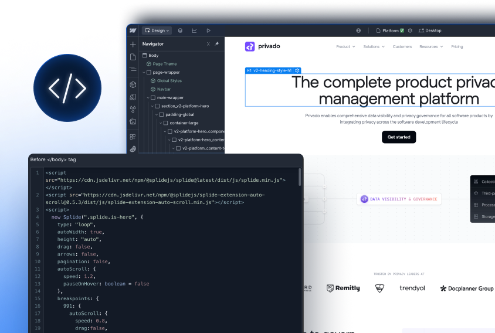Click the pauseOnHover code line

pyautogui.click(x=106, y=284)
